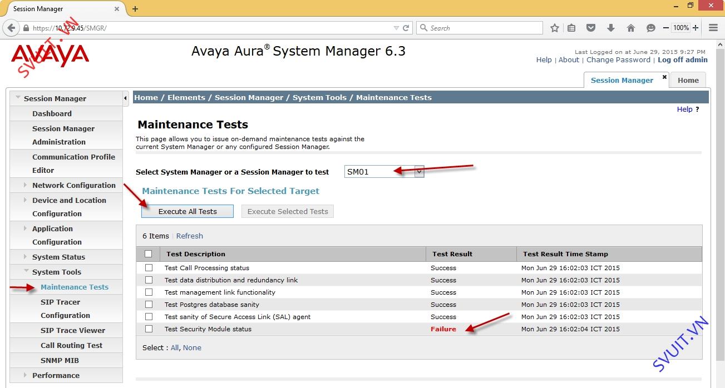Image resolution: width=725 pixels, height=388 pixels.
Task: Open Dashboard in side menu
Action: click(52, 113)
